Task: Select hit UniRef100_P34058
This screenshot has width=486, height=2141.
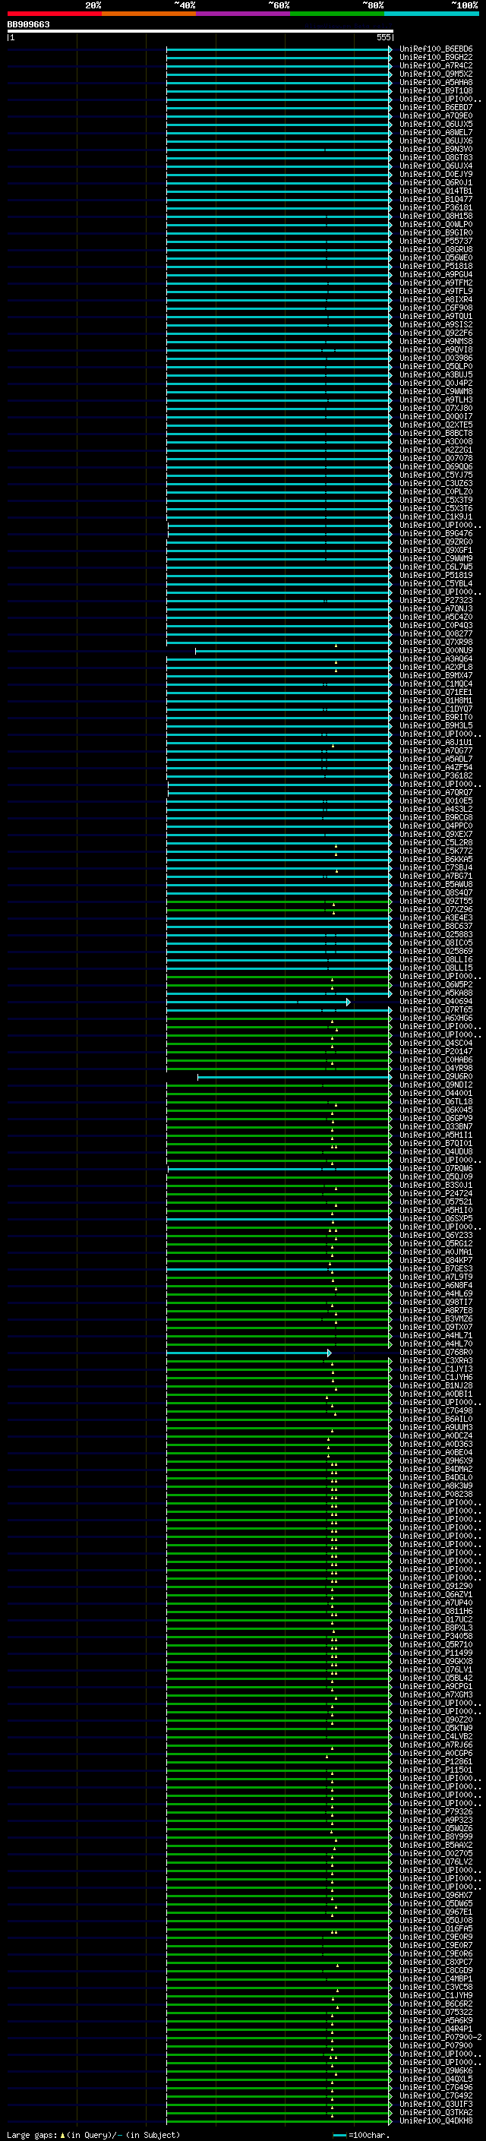Action: (x=436, y=1637)
